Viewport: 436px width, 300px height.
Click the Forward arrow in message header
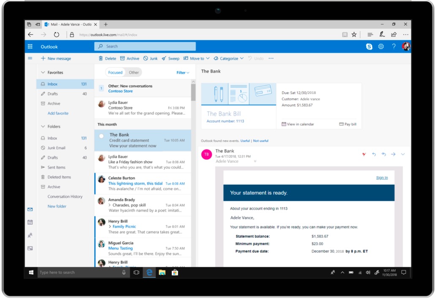coord(393,154)
